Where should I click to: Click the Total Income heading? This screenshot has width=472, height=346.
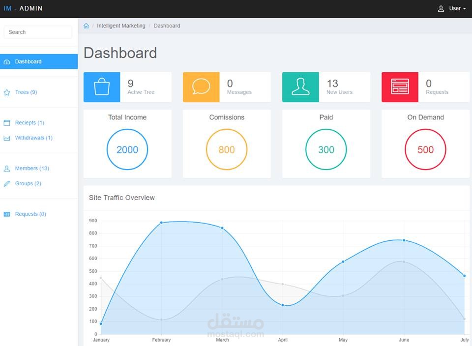pos(127,117)
